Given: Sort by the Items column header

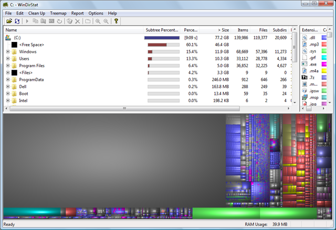Looking at the screenshot, I should point(240,30).
